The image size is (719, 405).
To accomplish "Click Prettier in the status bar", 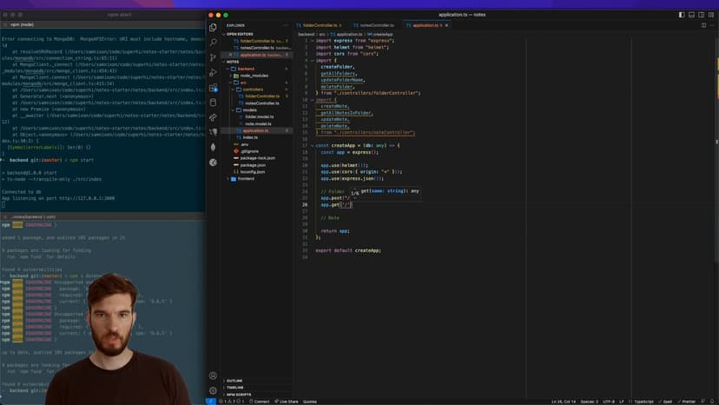I will point(687,402).
